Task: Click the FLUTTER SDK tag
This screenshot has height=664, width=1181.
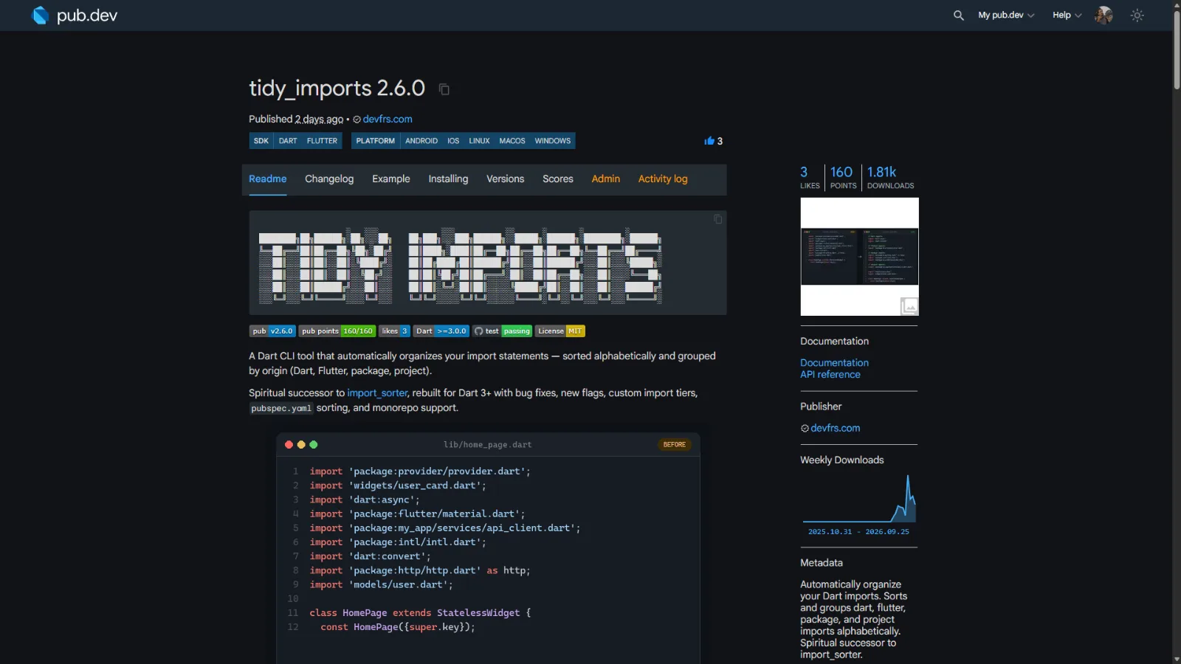Action: click(322, 141)
